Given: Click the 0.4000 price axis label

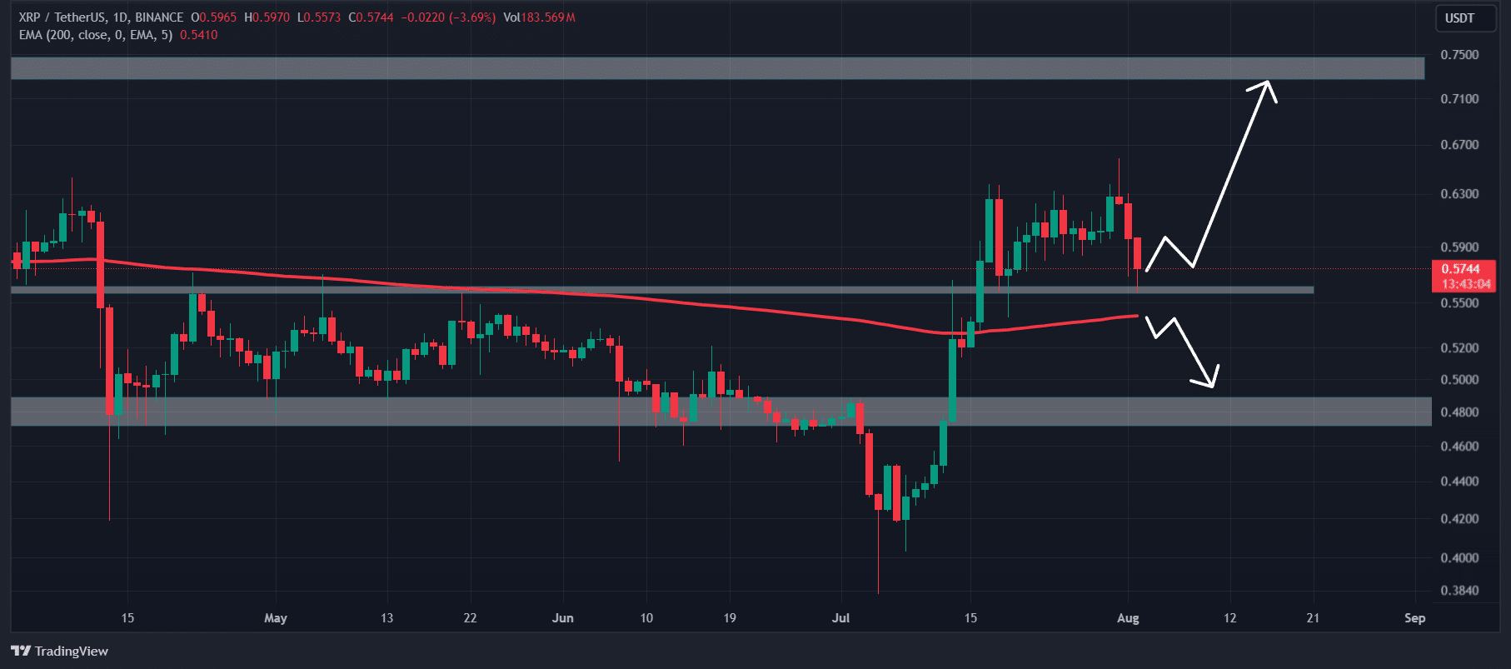Looking at the screenshot, I should coord(1459,558).
